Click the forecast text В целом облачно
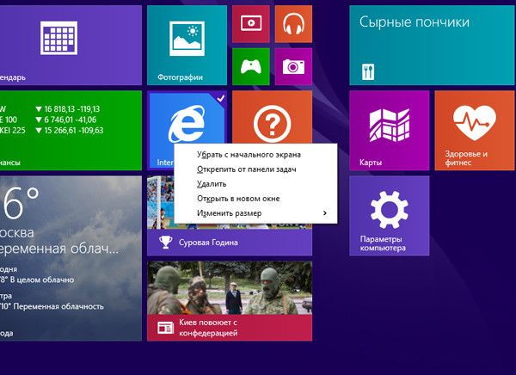516x375 pixels. tap(42, 280)
